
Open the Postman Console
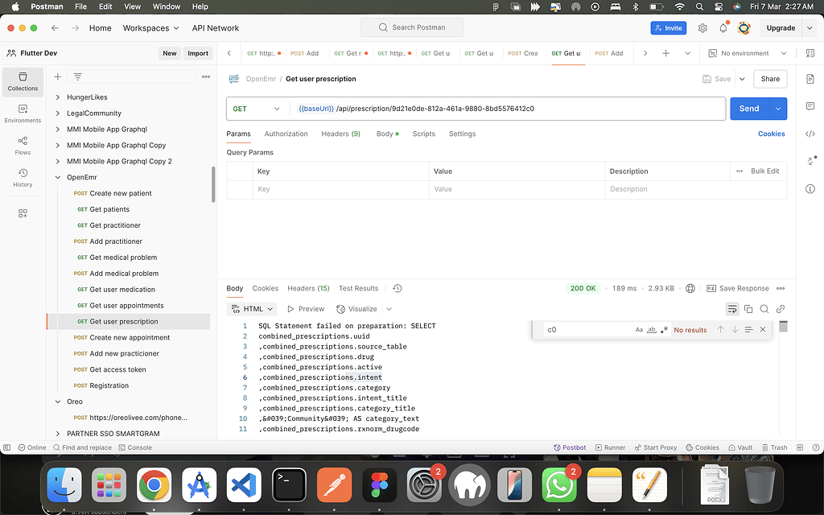(135, 447)
